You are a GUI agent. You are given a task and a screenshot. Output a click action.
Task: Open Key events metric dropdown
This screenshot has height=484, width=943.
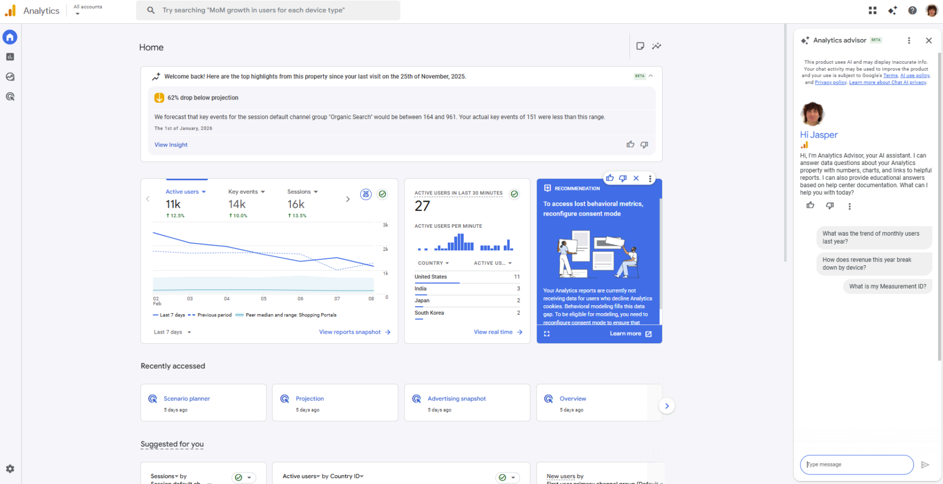point(247,192)
